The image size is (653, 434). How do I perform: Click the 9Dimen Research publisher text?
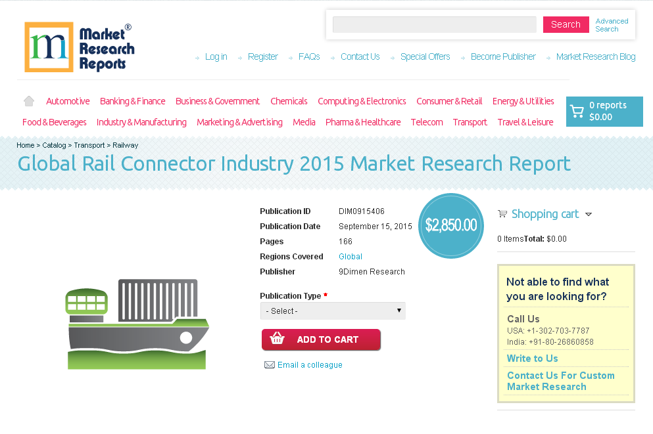372,271
